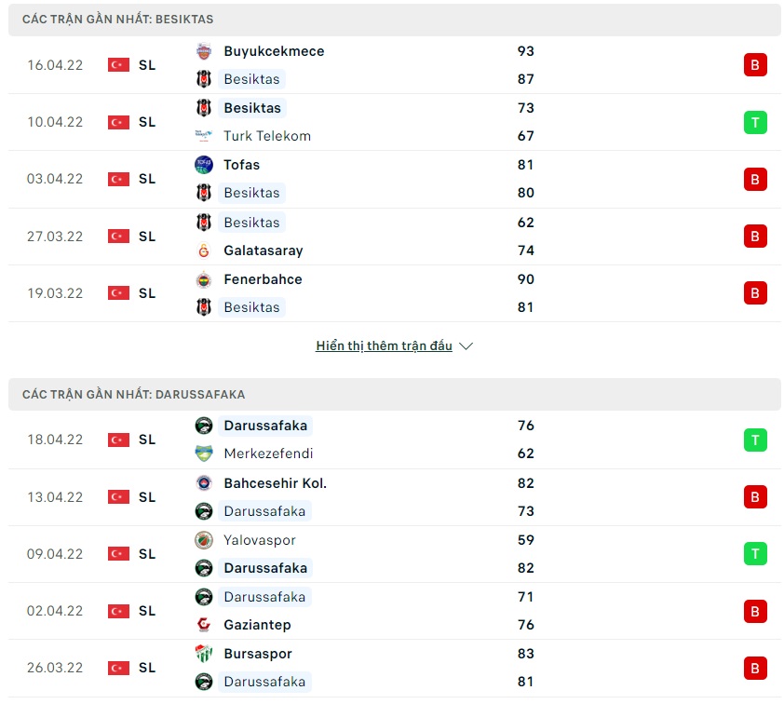Open 'Hiển thị thêm trận đấu' link

pos(384,346)
